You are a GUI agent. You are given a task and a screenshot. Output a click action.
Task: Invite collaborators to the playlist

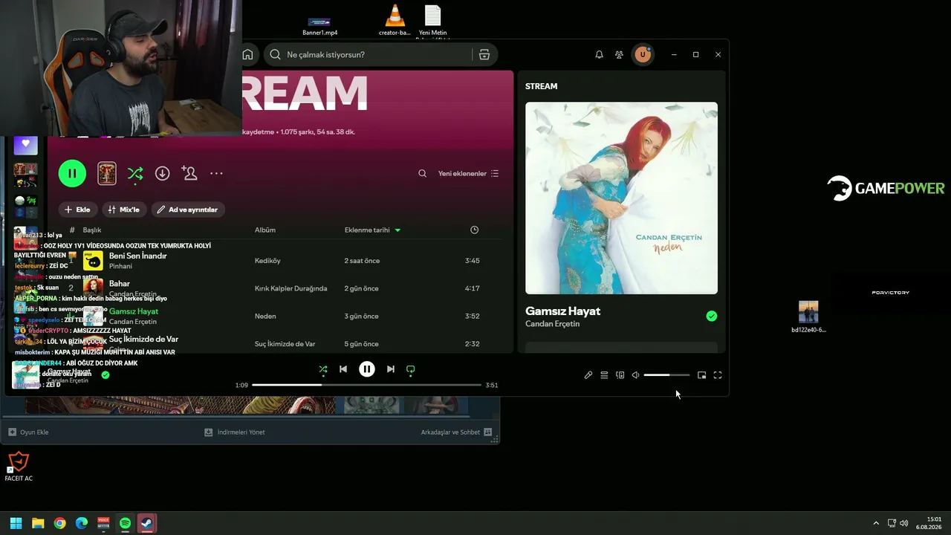189,173
